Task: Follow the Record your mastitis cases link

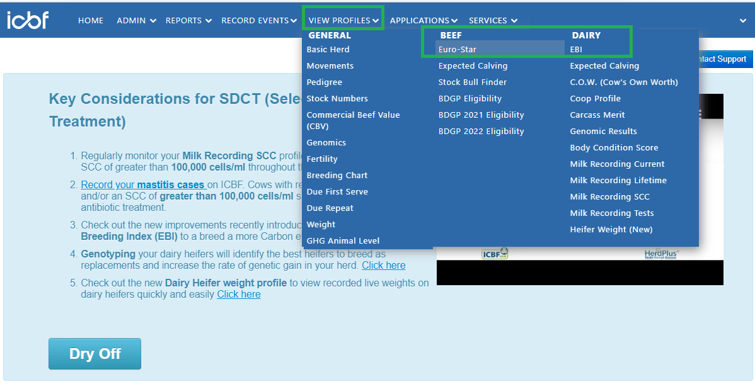Action: 144,185
